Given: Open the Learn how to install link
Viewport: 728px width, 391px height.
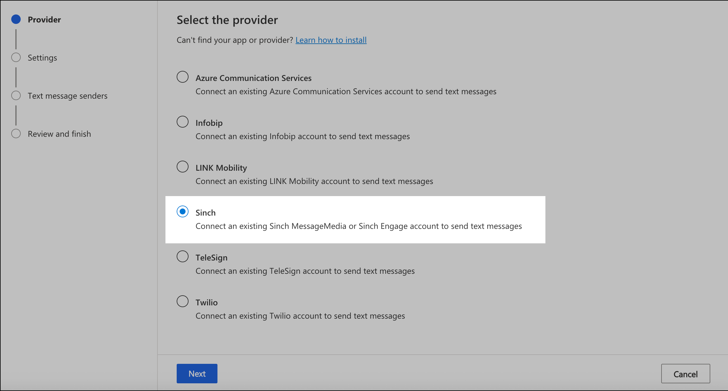Looking at the screenshot, I should 331,40.
